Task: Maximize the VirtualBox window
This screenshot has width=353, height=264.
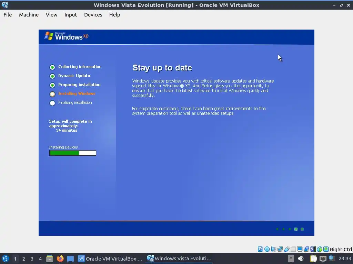Action: pos(341,5)
